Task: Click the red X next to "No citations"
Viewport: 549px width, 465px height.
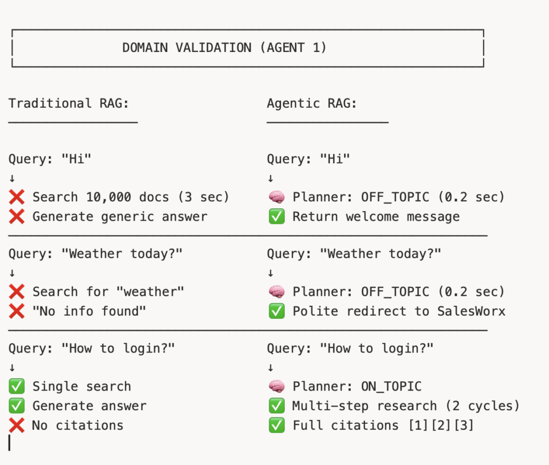Action: pos(17,425)
